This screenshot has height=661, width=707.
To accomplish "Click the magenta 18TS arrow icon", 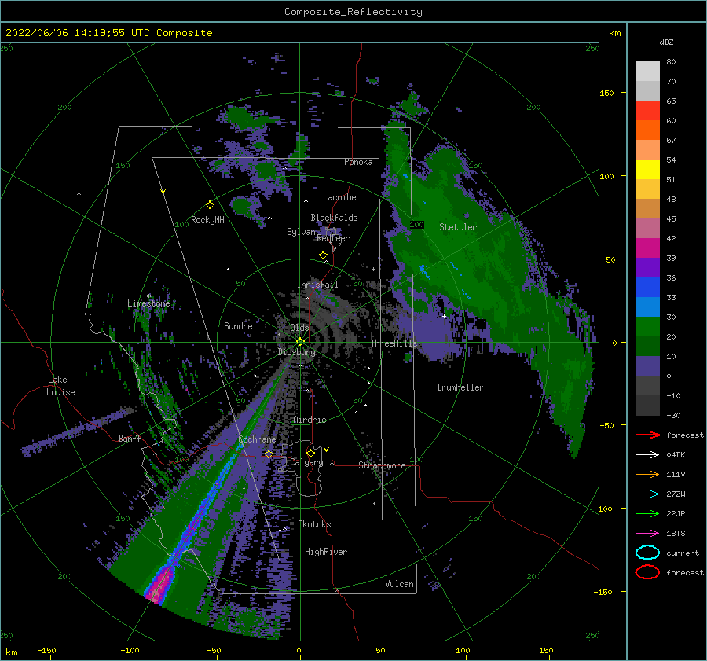I will 647,534.
